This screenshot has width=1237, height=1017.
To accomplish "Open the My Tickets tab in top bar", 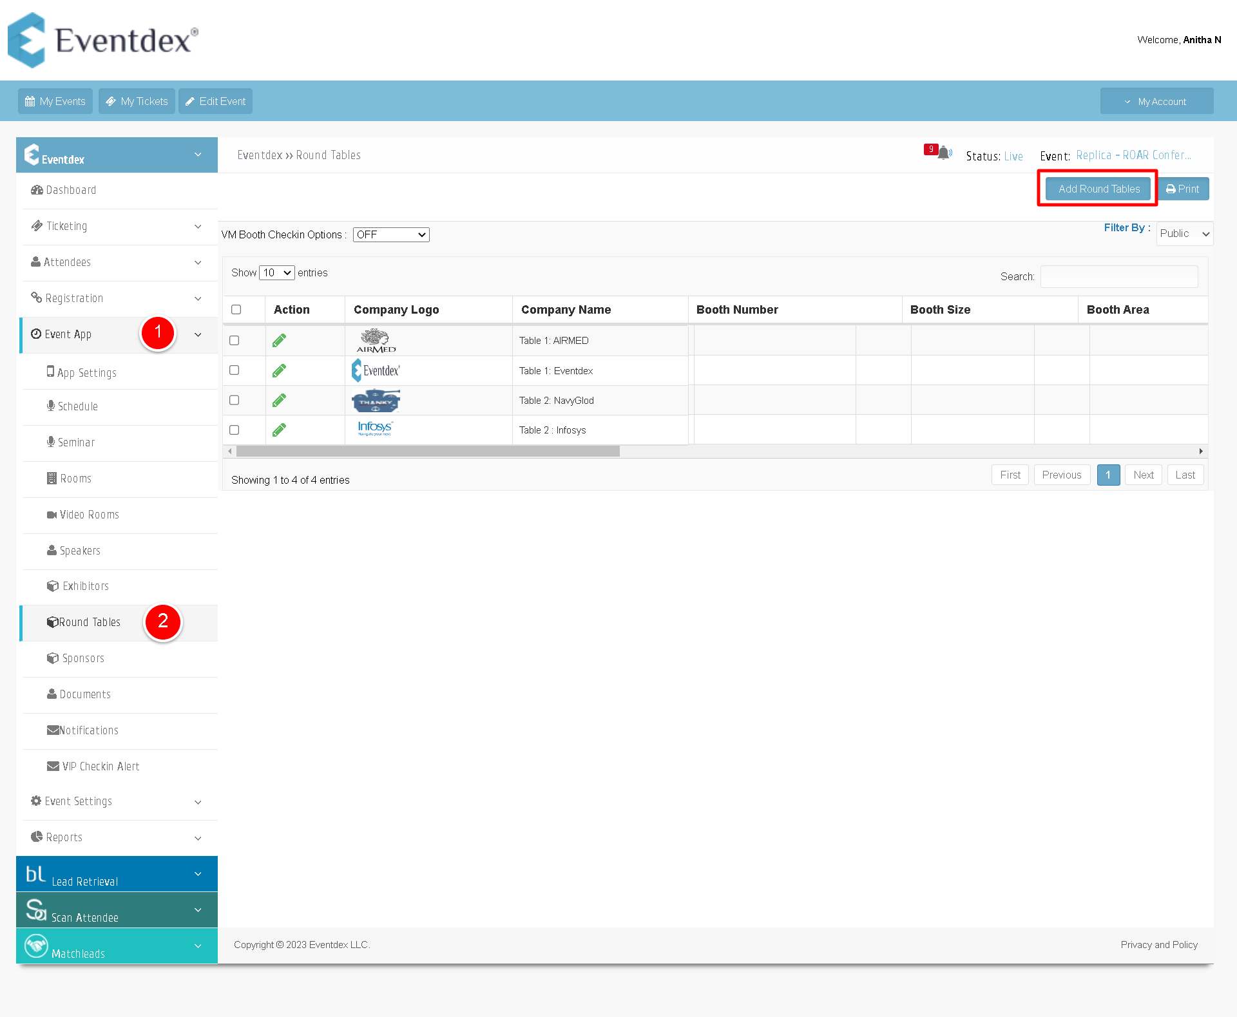I will pyautogui.click(x=137, y=101).
